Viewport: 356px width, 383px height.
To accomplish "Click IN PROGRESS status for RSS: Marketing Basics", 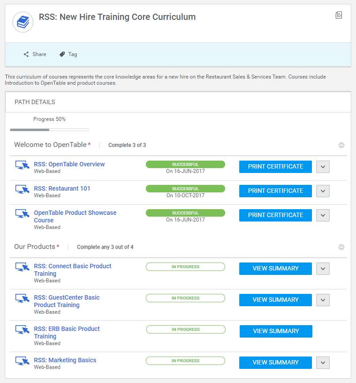I will 185,361.
